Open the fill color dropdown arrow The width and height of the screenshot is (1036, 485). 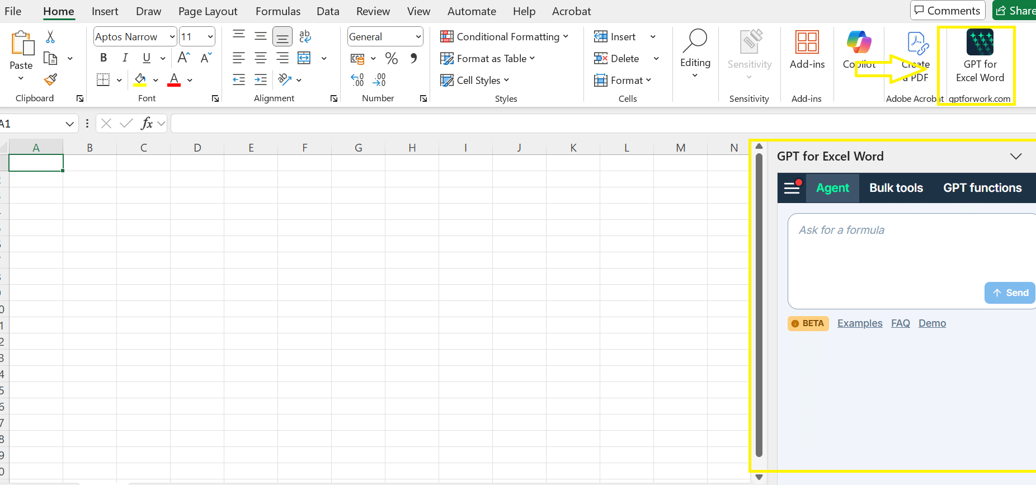click(156, 81)
